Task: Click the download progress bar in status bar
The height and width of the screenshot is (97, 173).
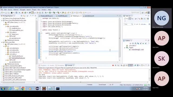Action: point(146,85)
